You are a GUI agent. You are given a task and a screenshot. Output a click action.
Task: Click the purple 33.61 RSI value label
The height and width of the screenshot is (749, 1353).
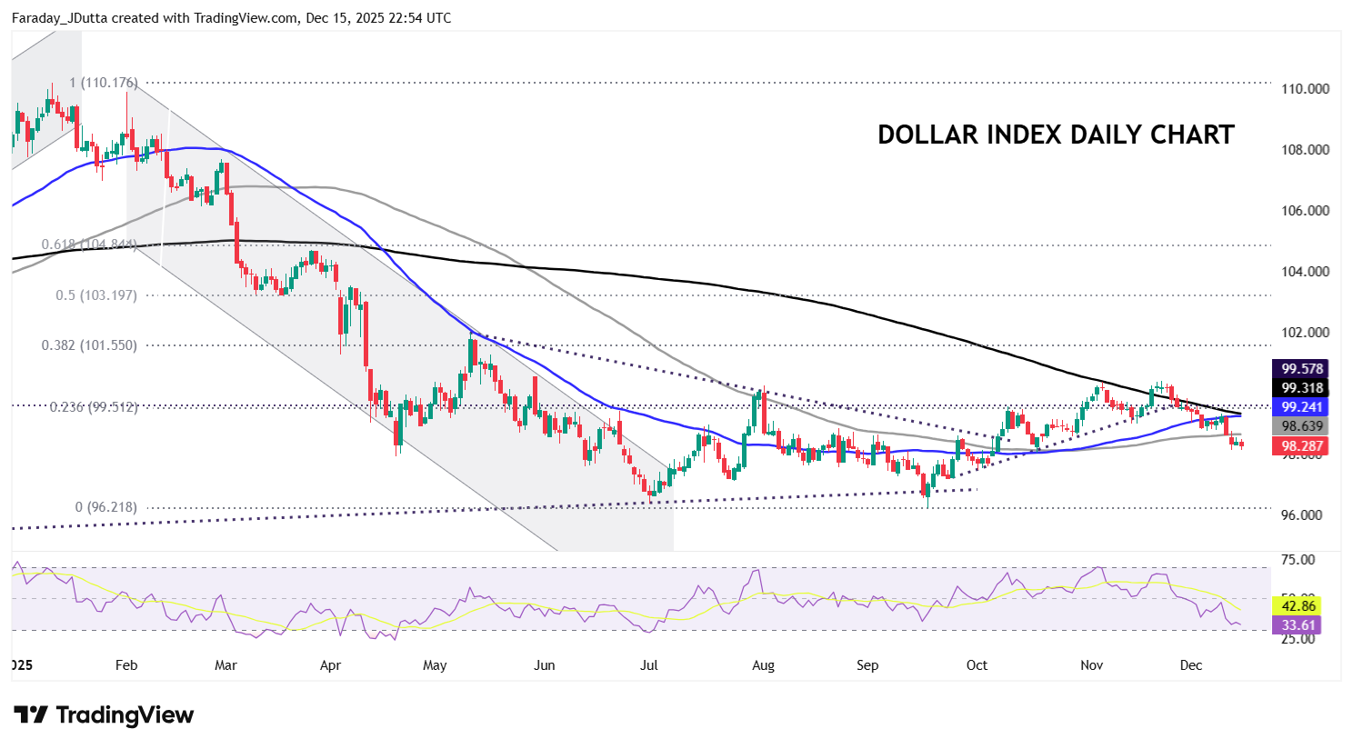coord(1298,625)
